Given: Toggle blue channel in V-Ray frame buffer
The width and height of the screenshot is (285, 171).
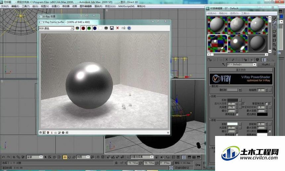Looking at the screenshot, I should coord(95,28).
